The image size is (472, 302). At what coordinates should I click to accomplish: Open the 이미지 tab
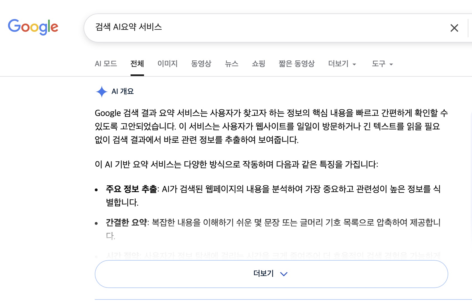167,64
